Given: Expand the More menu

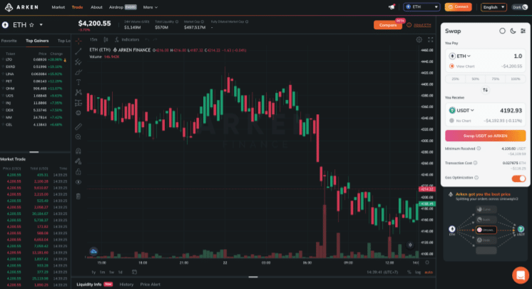Looking at the screenshot, I should 150,7.
